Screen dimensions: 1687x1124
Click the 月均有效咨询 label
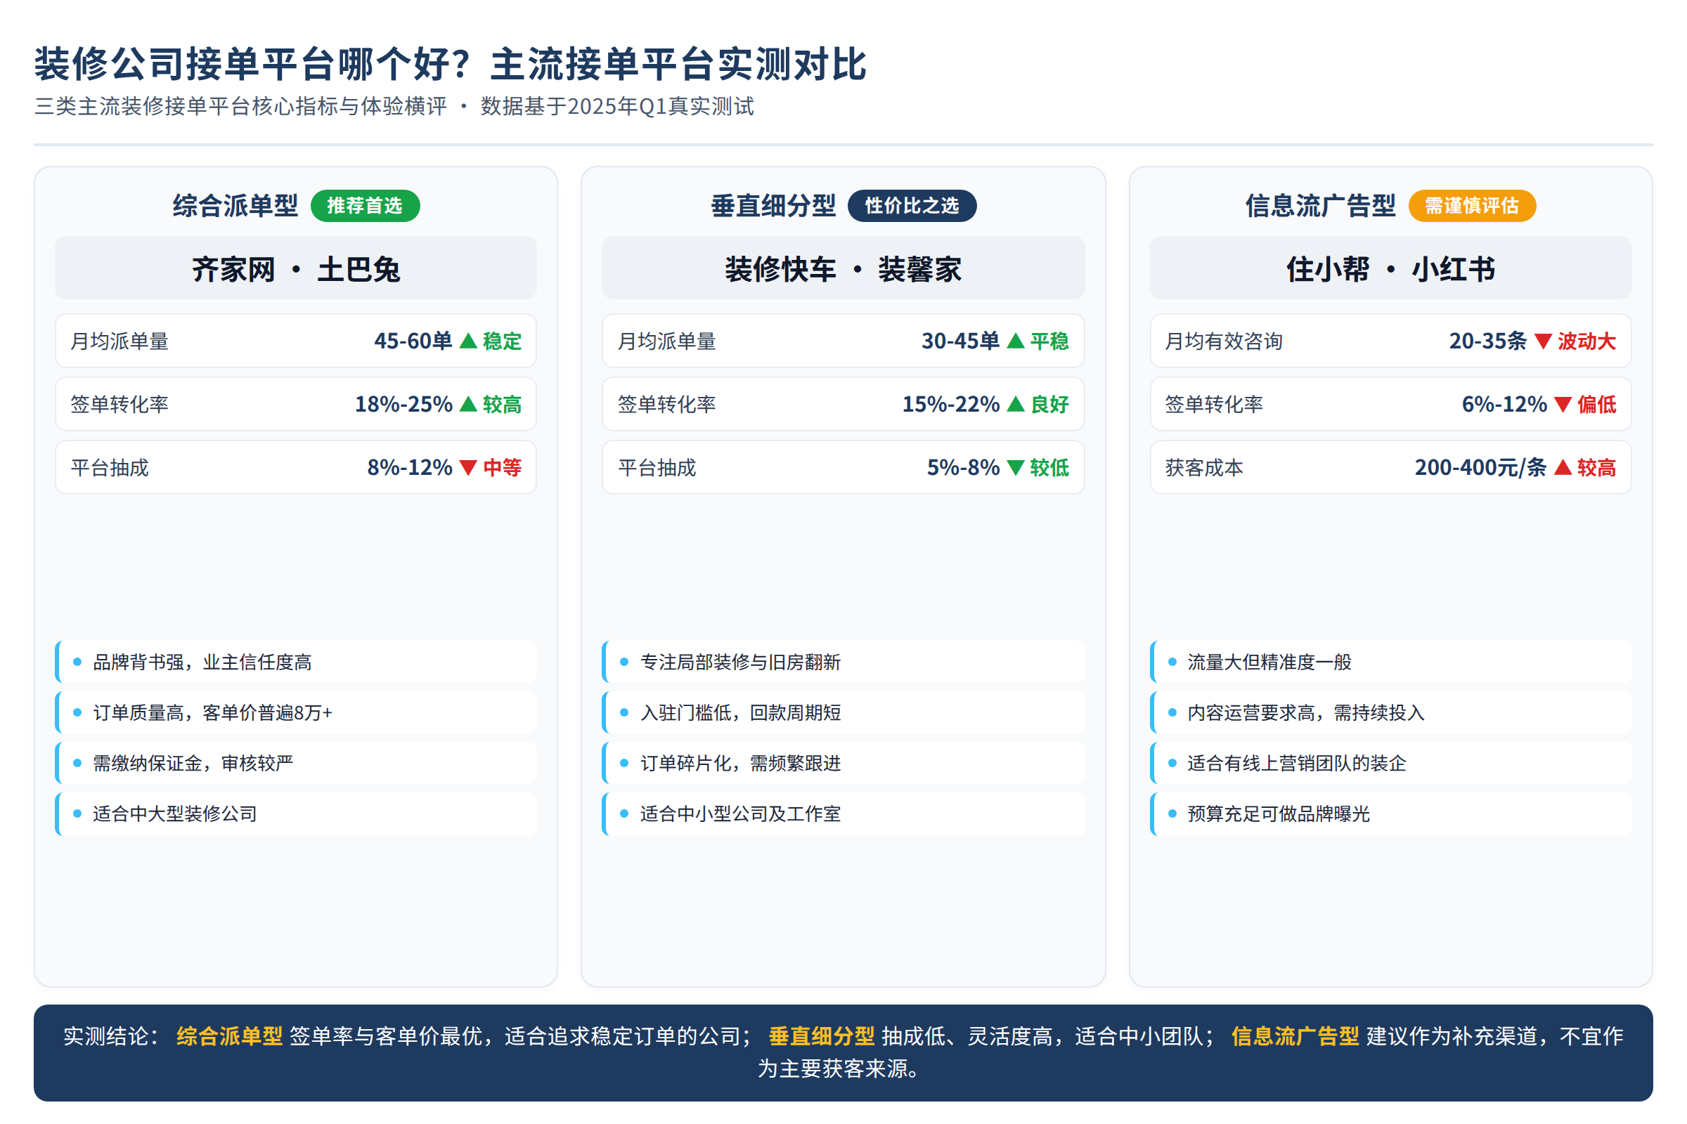pos(1224,341)
